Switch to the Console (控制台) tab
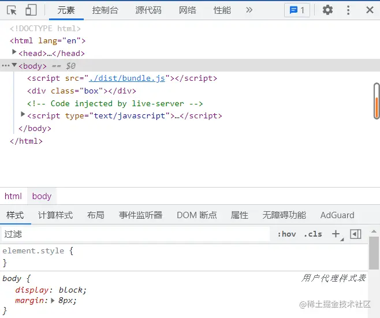Image resolution: width=380 pixels, height=318 pixels. point(105,10)
